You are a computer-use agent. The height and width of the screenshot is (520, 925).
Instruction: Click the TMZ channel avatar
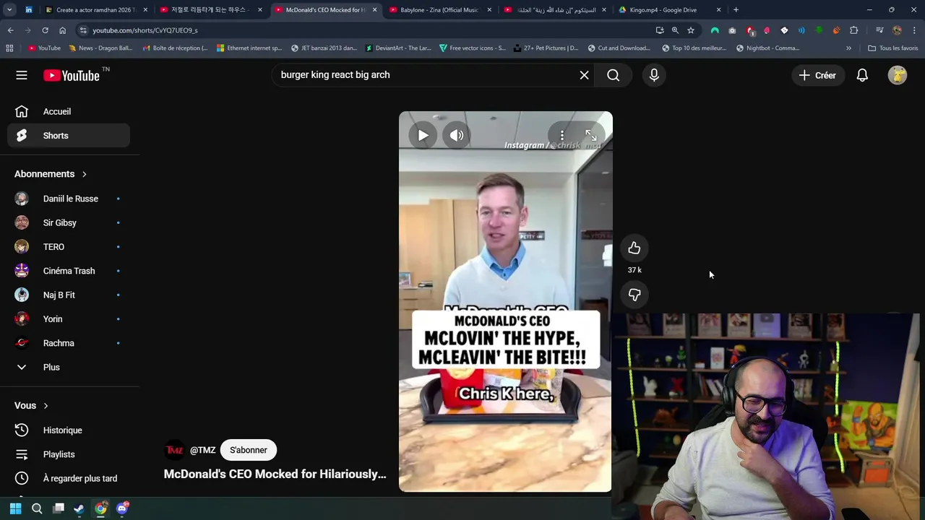[x=174, y=450]
